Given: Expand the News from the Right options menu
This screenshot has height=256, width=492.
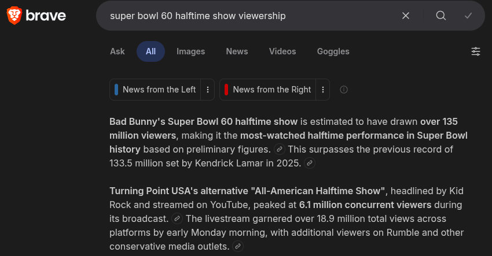Looking at the screenshot, I should (323, 90).
